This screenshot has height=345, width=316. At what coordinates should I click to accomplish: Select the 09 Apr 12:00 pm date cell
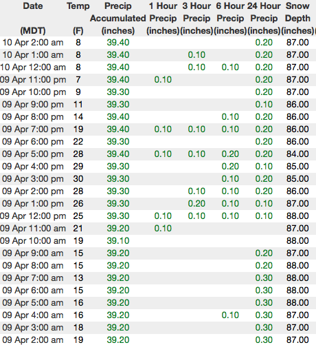click(x=33, y=216)
